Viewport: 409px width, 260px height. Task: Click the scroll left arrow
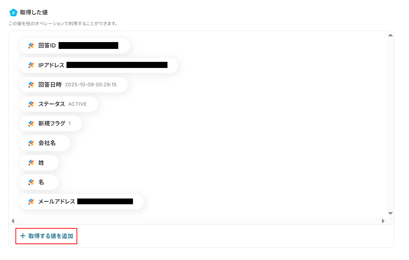[x=13, y=221]
